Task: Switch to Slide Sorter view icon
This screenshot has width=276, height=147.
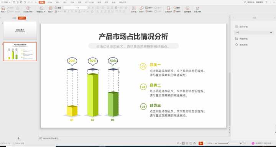Action: tap(187, 143)
